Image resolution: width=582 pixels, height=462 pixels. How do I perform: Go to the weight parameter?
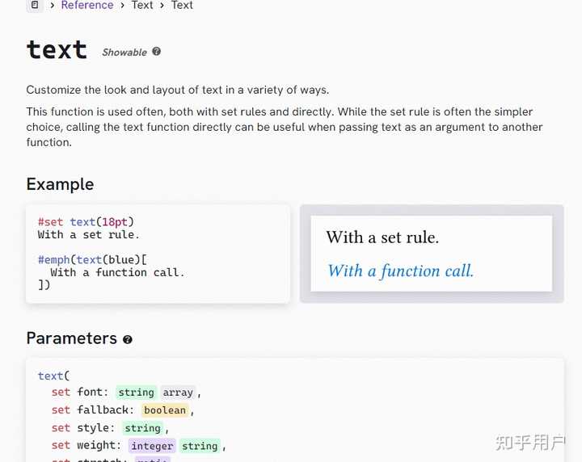pyautogui.click(x=97, y=446)
